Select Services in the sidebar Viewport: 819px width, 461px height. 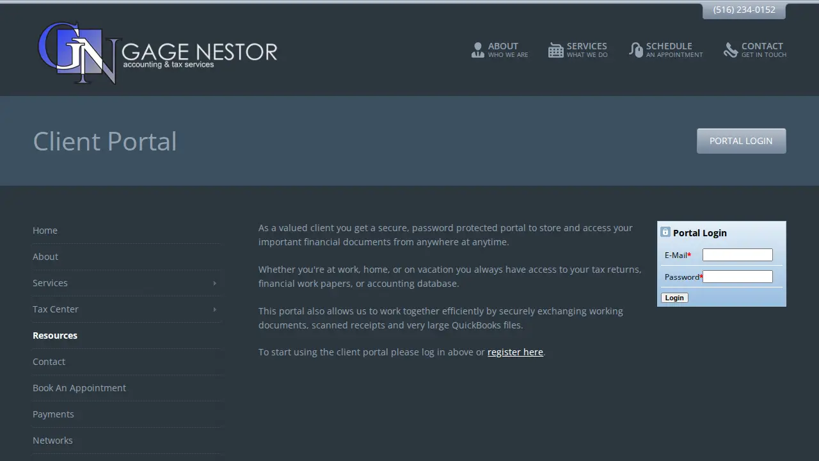[50, 283]
